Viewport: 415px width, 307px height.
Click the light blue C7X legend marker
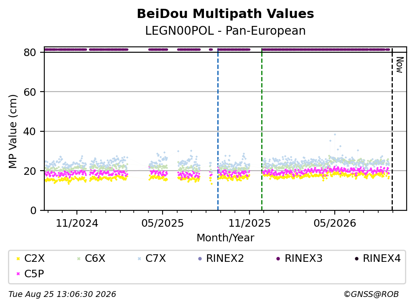pos(140,258)
